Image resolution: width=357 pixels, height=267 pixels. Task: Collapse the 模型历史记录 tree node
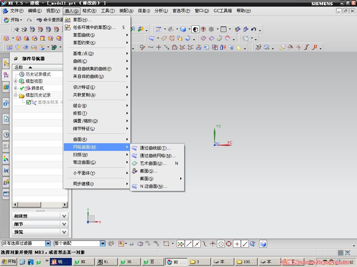tap(15, 95)
